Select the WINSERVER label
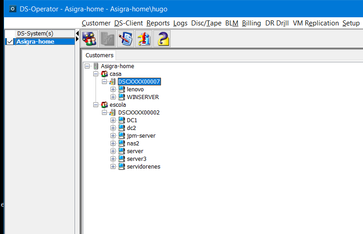The width and height of the screenshot is (363, 234). pyautogui.click(x=143, y=97)
